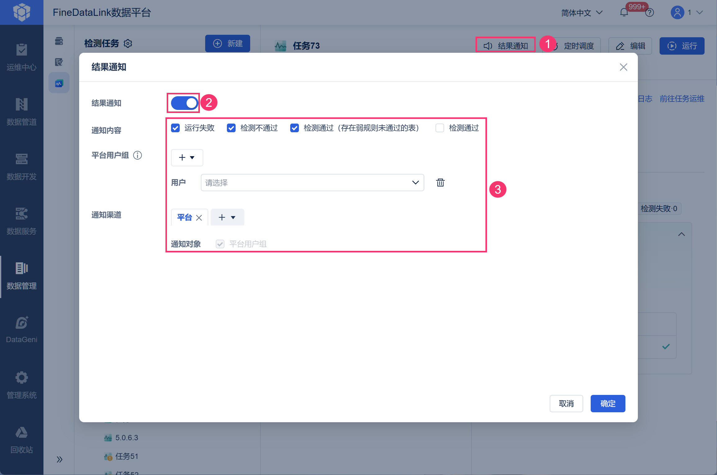Close the 结果通知 dialog
Viewport: 717px width, 475px height.
pos(623,67)
